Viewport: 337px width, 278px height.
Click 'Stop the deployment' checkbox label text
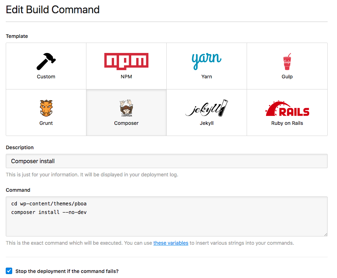pos(67,271)
